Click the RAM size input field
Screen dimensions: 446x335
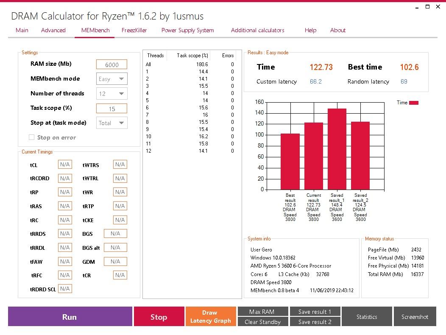click(x=111, y=64)
